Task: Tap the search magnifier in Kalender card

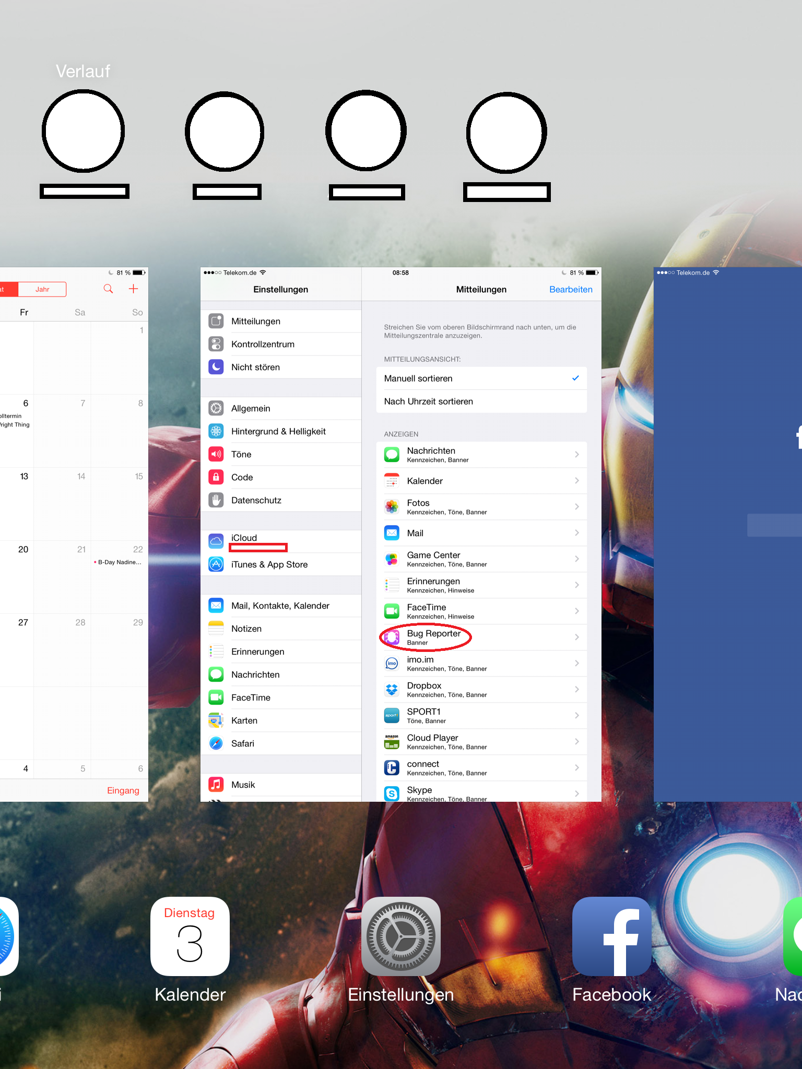Action: (x=108, y=289)
